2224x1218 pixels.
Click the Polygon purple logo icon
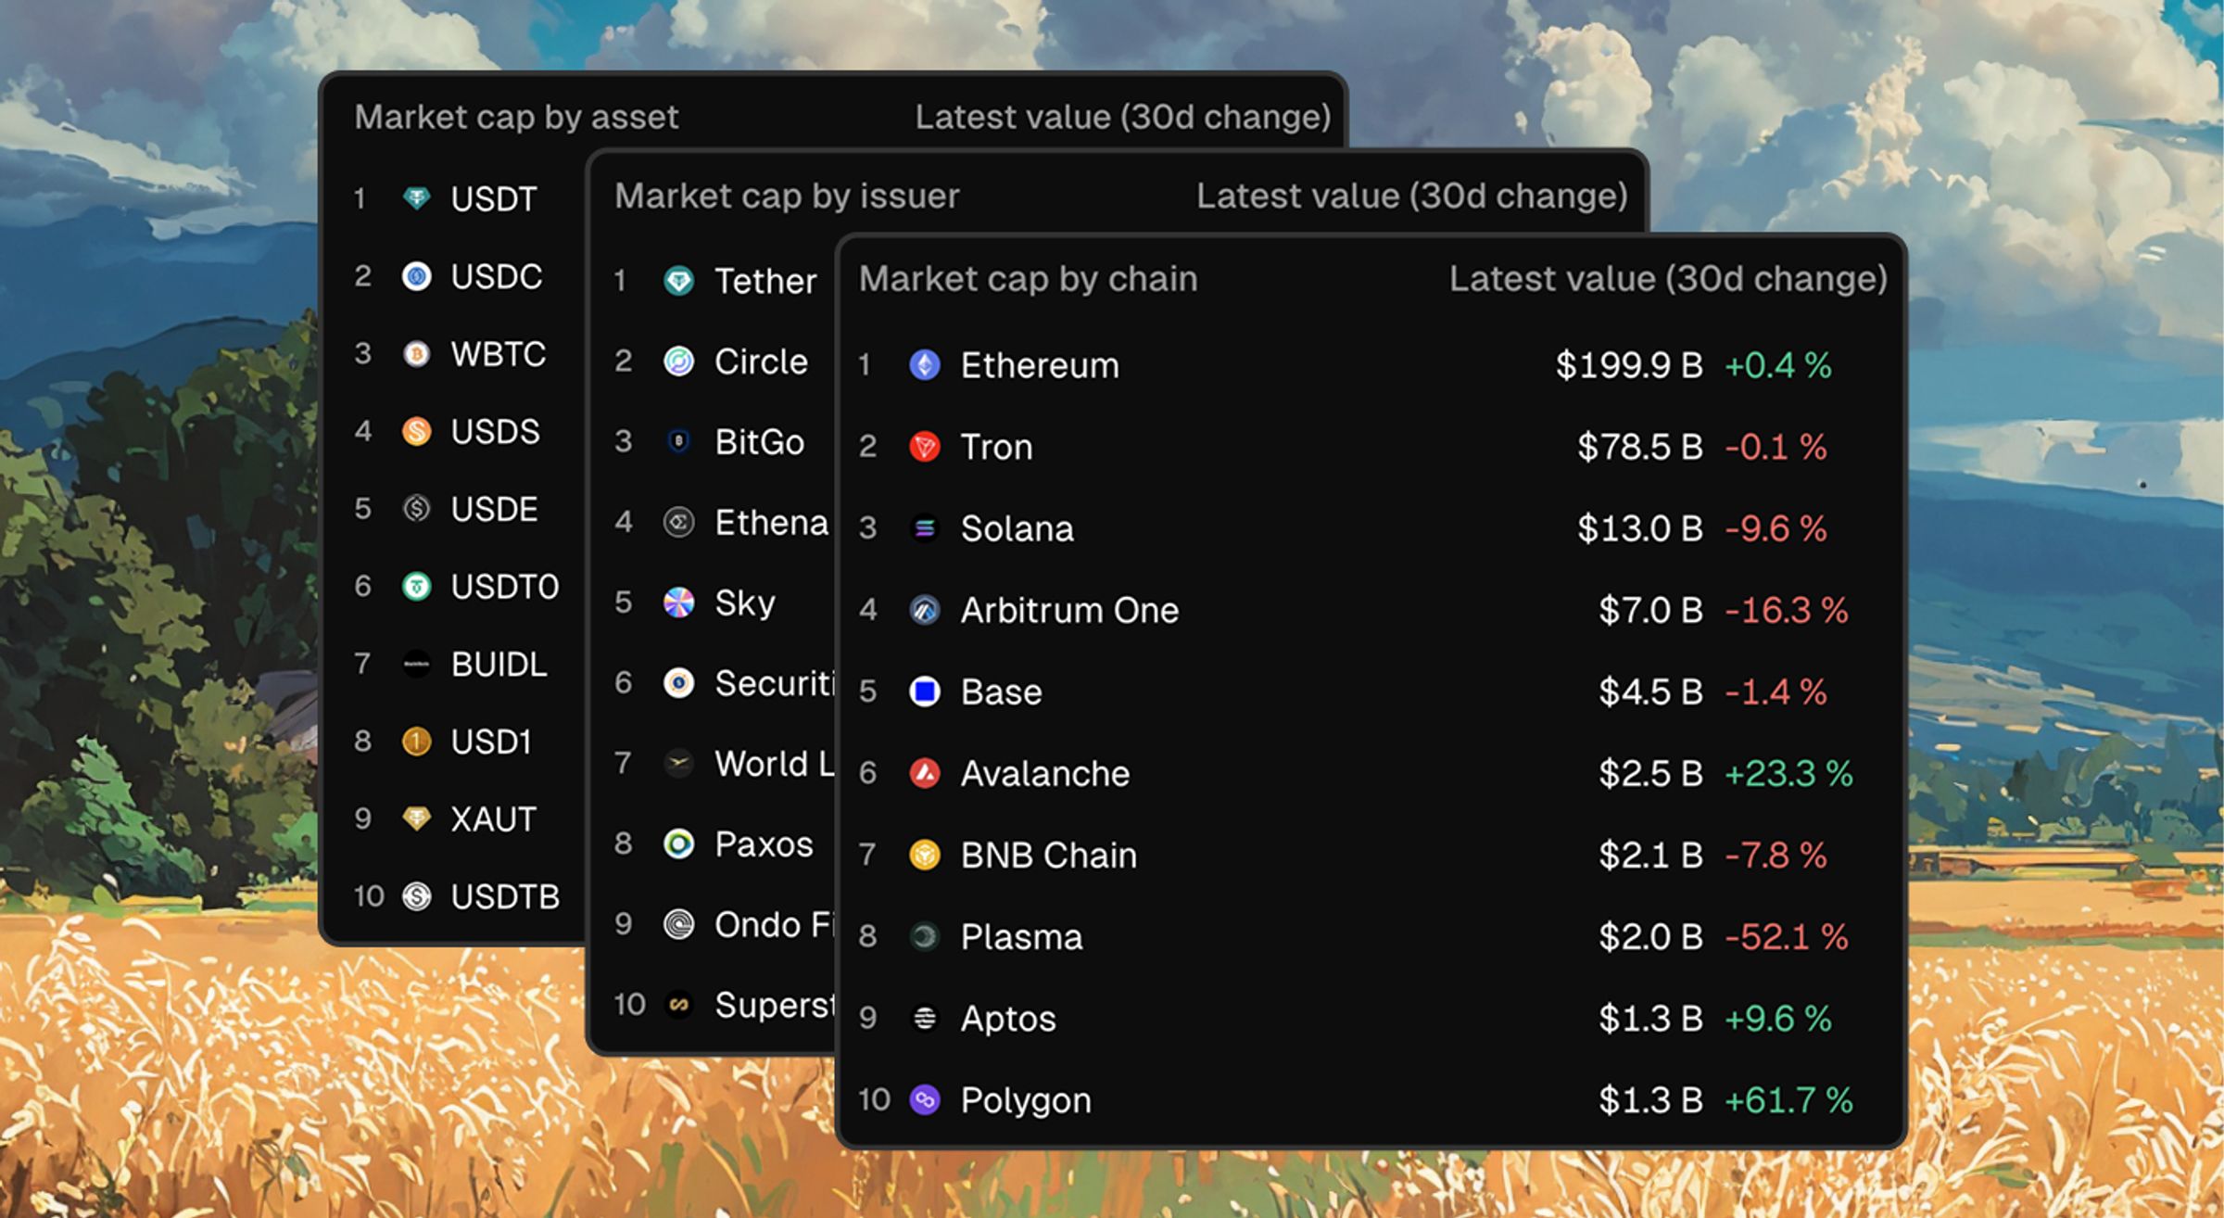tap(924, 1100)
